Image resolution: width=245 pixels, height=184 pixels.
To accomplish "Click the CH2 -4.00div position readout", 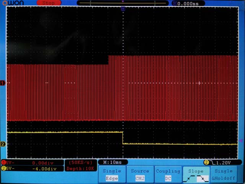I will click(x=44, y=169).
